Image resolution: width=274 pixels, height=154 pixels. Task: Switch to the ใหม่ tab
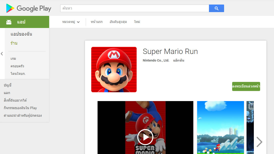137,22
